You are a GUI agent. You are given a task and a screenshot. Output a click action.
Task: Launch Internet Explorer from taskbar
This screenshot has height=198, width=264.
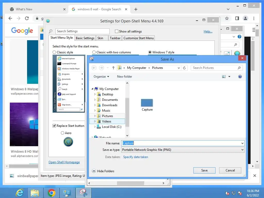pos(20,193)
